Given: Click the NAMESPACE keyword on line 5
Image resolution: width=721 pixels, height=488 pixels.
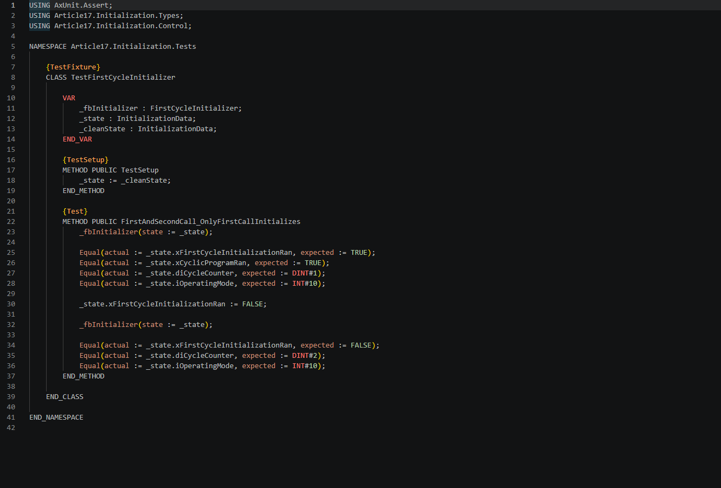Looking at the screenshot, I should point(48,47).
